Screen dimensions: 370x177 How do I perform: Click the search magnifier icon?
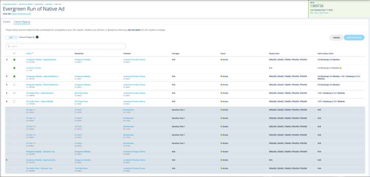pos(9,46)
